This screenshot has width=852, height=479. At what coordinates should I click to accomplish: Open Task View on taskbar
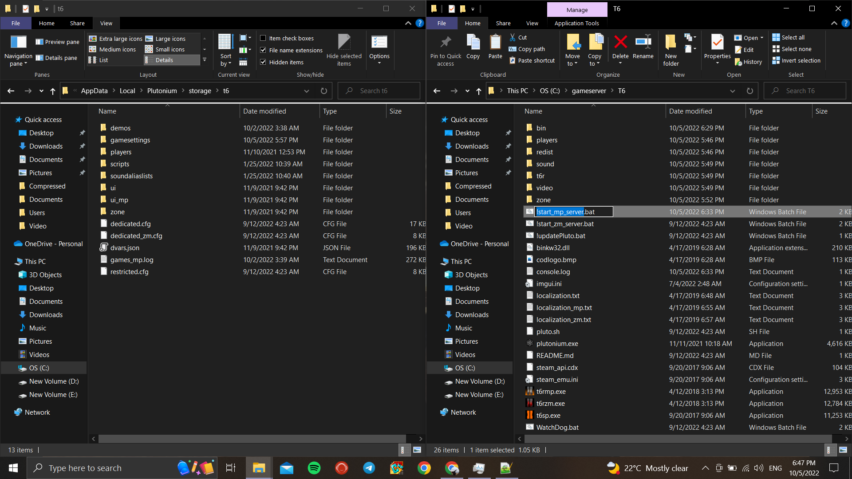(231, 468)
